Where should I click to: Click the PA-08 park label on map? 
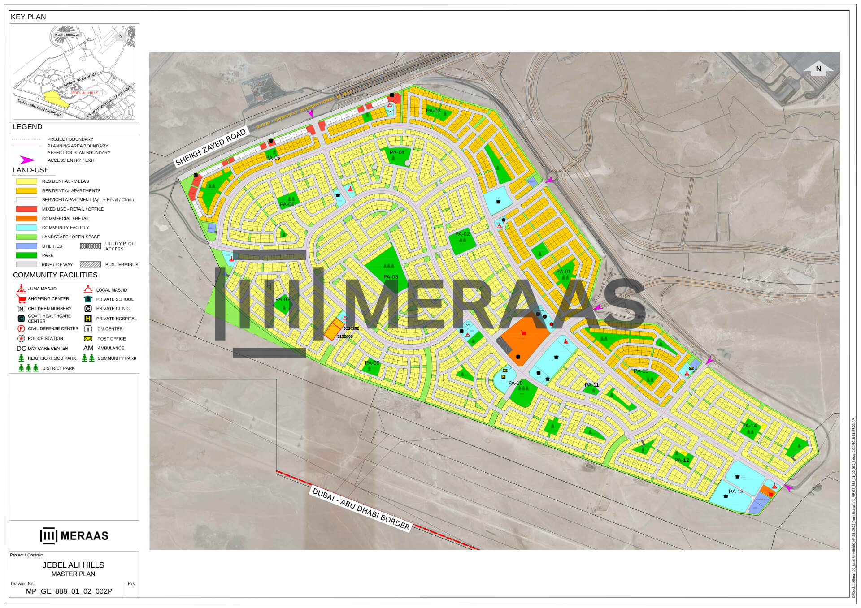click(391, 277)
